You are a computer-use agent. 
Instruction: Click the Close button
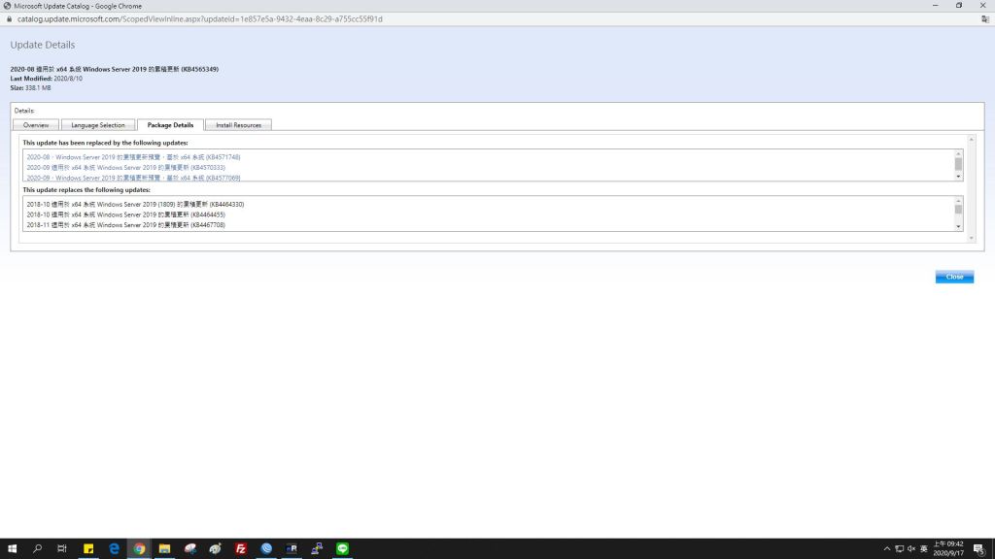coord(954,277)
